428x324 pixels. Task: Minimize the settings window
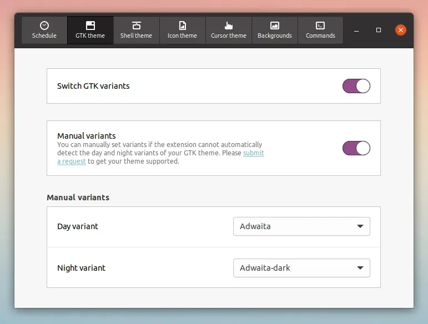click(x=356, y=30)
